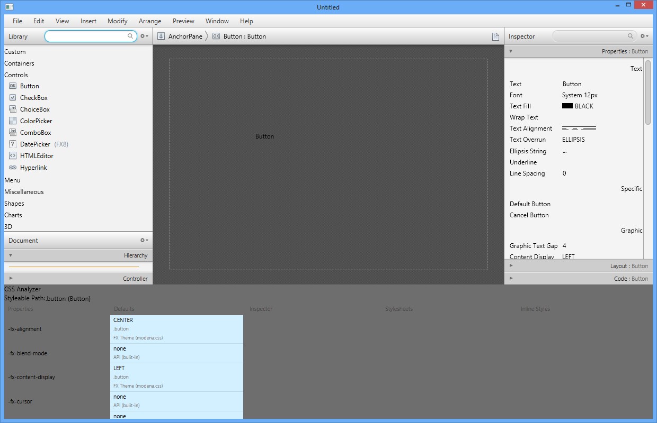Click the ChoiceBox control icon
The height and width of the screenshot is (423, 657).
13,109
